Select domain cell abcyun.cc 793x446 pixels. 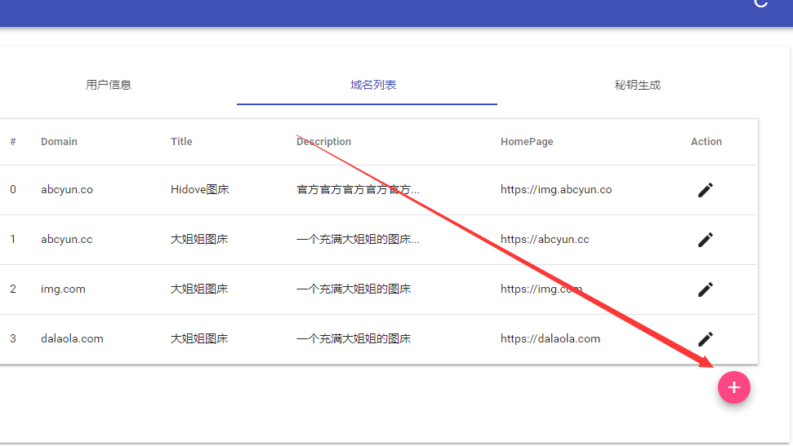tap(67, 239)
